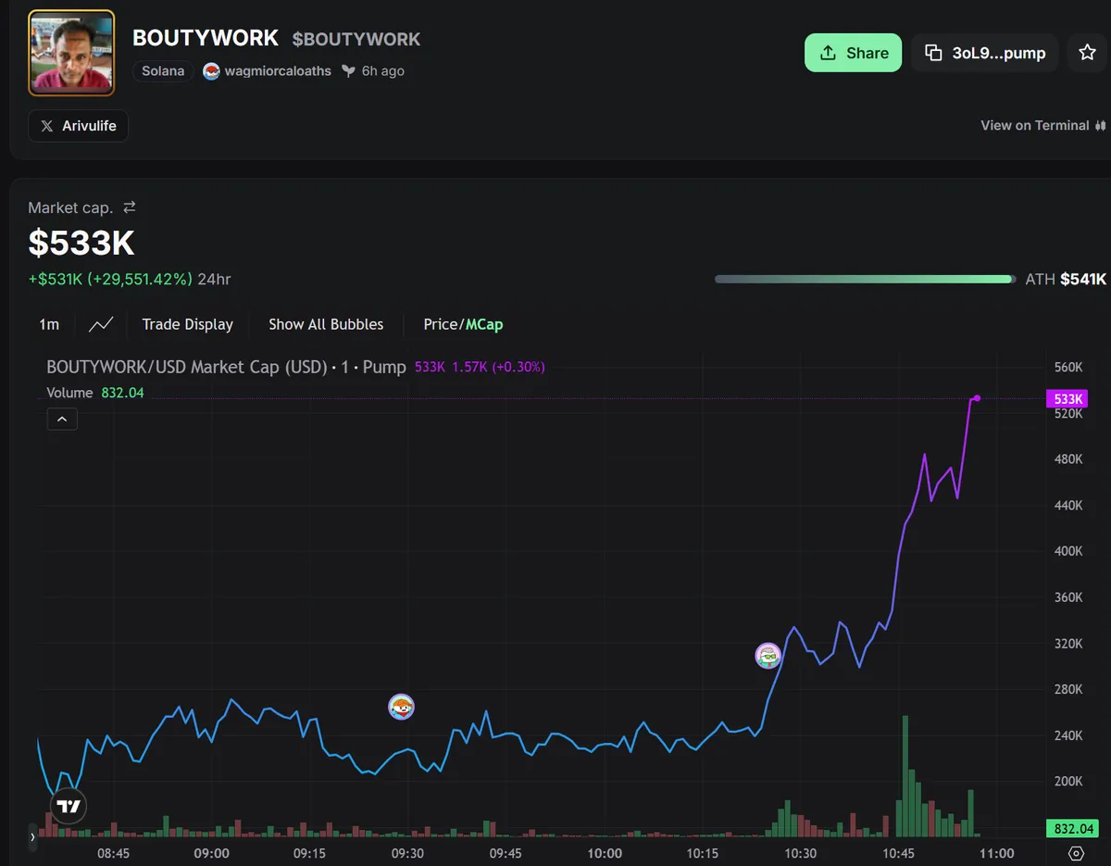This screenshot has height=866, width=1111.
Task: Click the purple last-price dot on chart line
Action: (978, 398)
